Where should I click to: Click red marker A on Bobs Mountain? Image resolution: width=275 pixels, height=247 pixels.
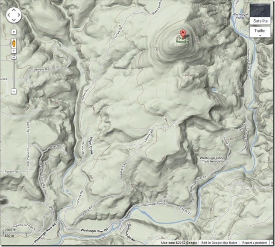click(183, 33)
